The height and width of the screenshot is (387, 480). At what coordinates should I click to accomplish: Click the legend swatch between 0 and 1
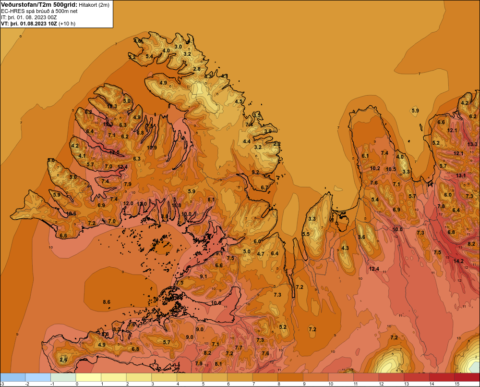[88, 377]
